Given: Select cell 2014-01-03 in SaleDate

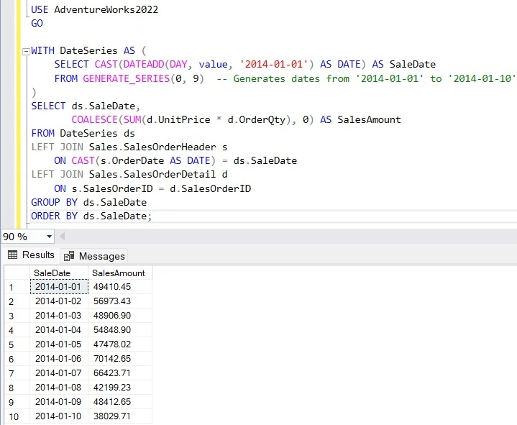Looking at the screenshot, I should tap(59, 316).
